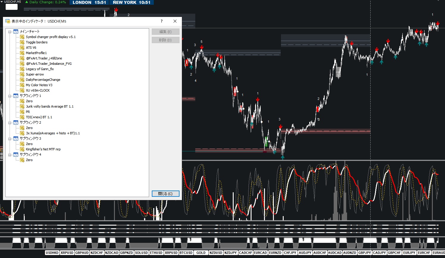445x258 pixels.
Task: Select the NZDCHF symbol button
Action: point(97,253)
